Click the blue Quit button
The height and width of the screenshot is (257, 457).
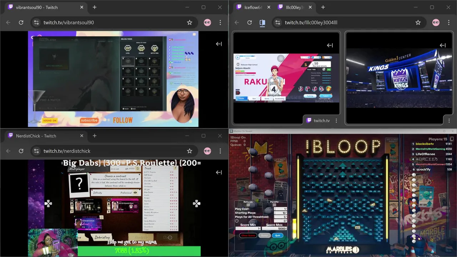[277, 235]
